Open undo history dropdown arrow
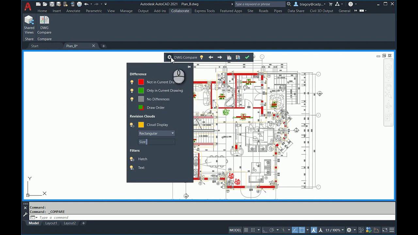 coord(91,4)
